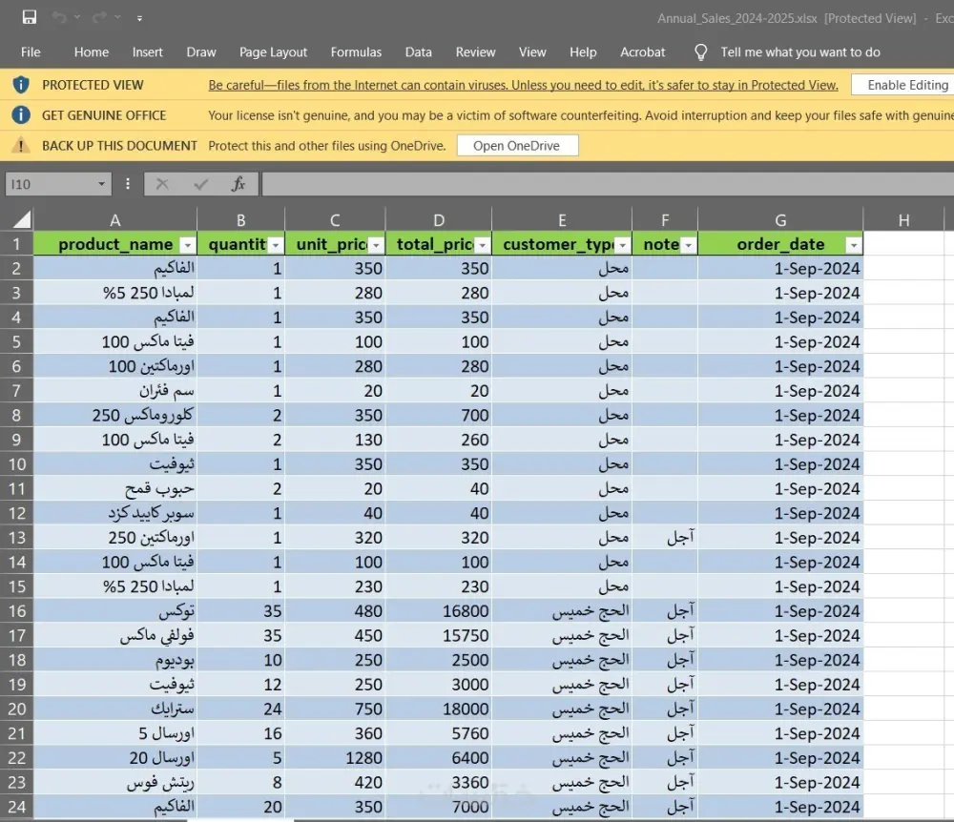Open the Redo history dropdown arrow
The height and width of the screenshot is (822, 954).
pyautogui.click(x=117, y=17)
